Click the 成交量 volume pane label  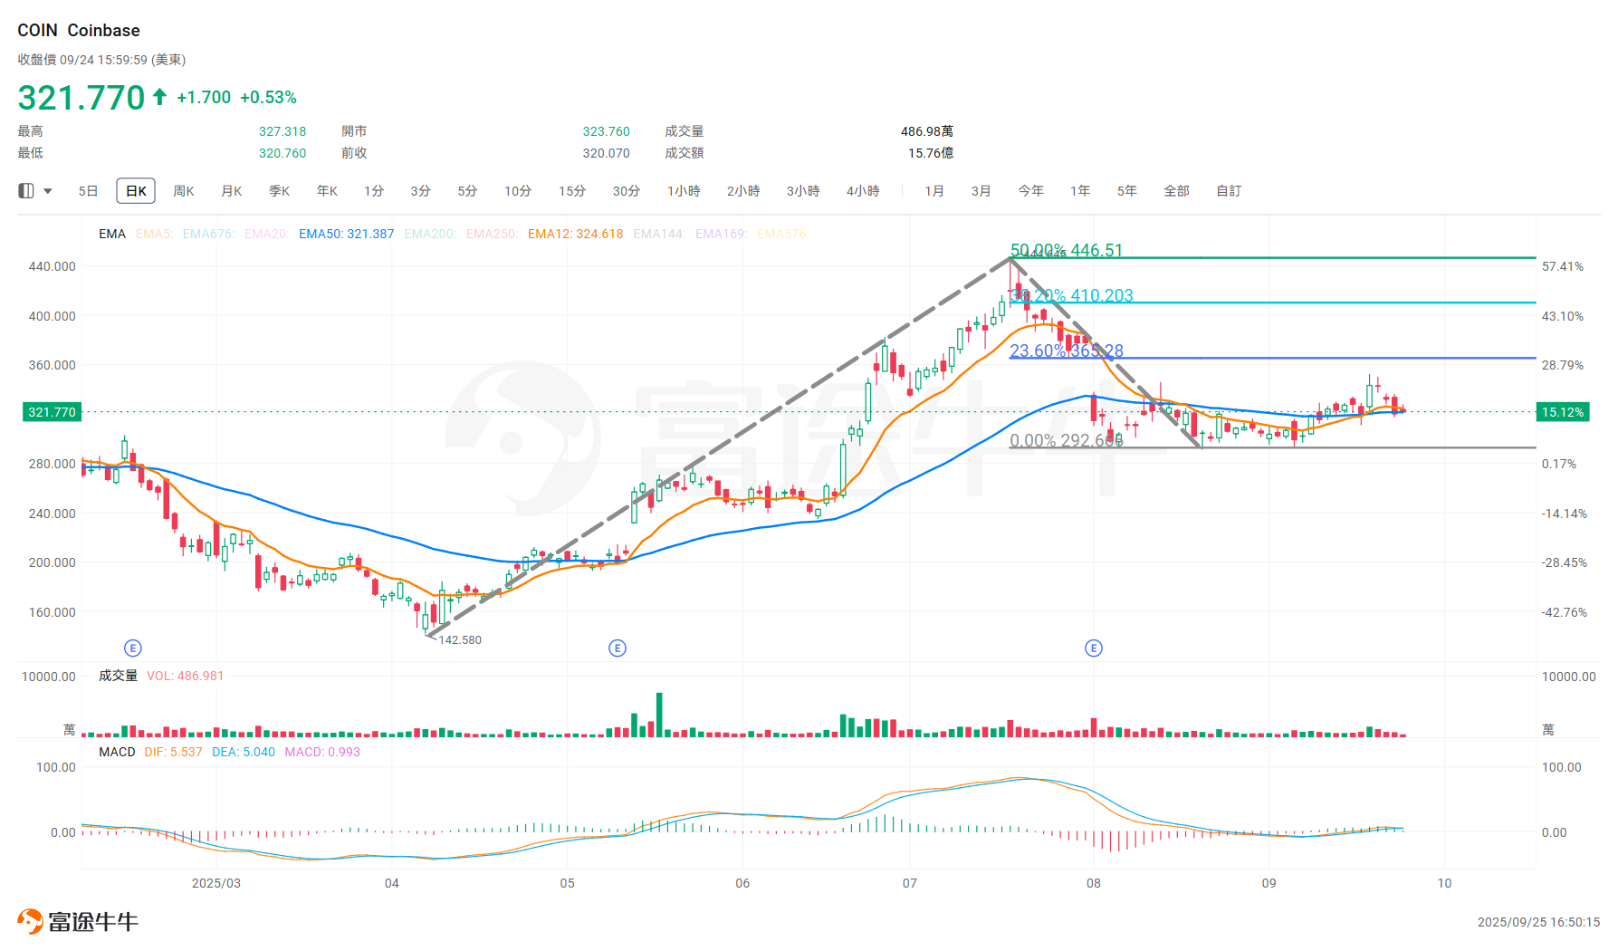[118, 676]
